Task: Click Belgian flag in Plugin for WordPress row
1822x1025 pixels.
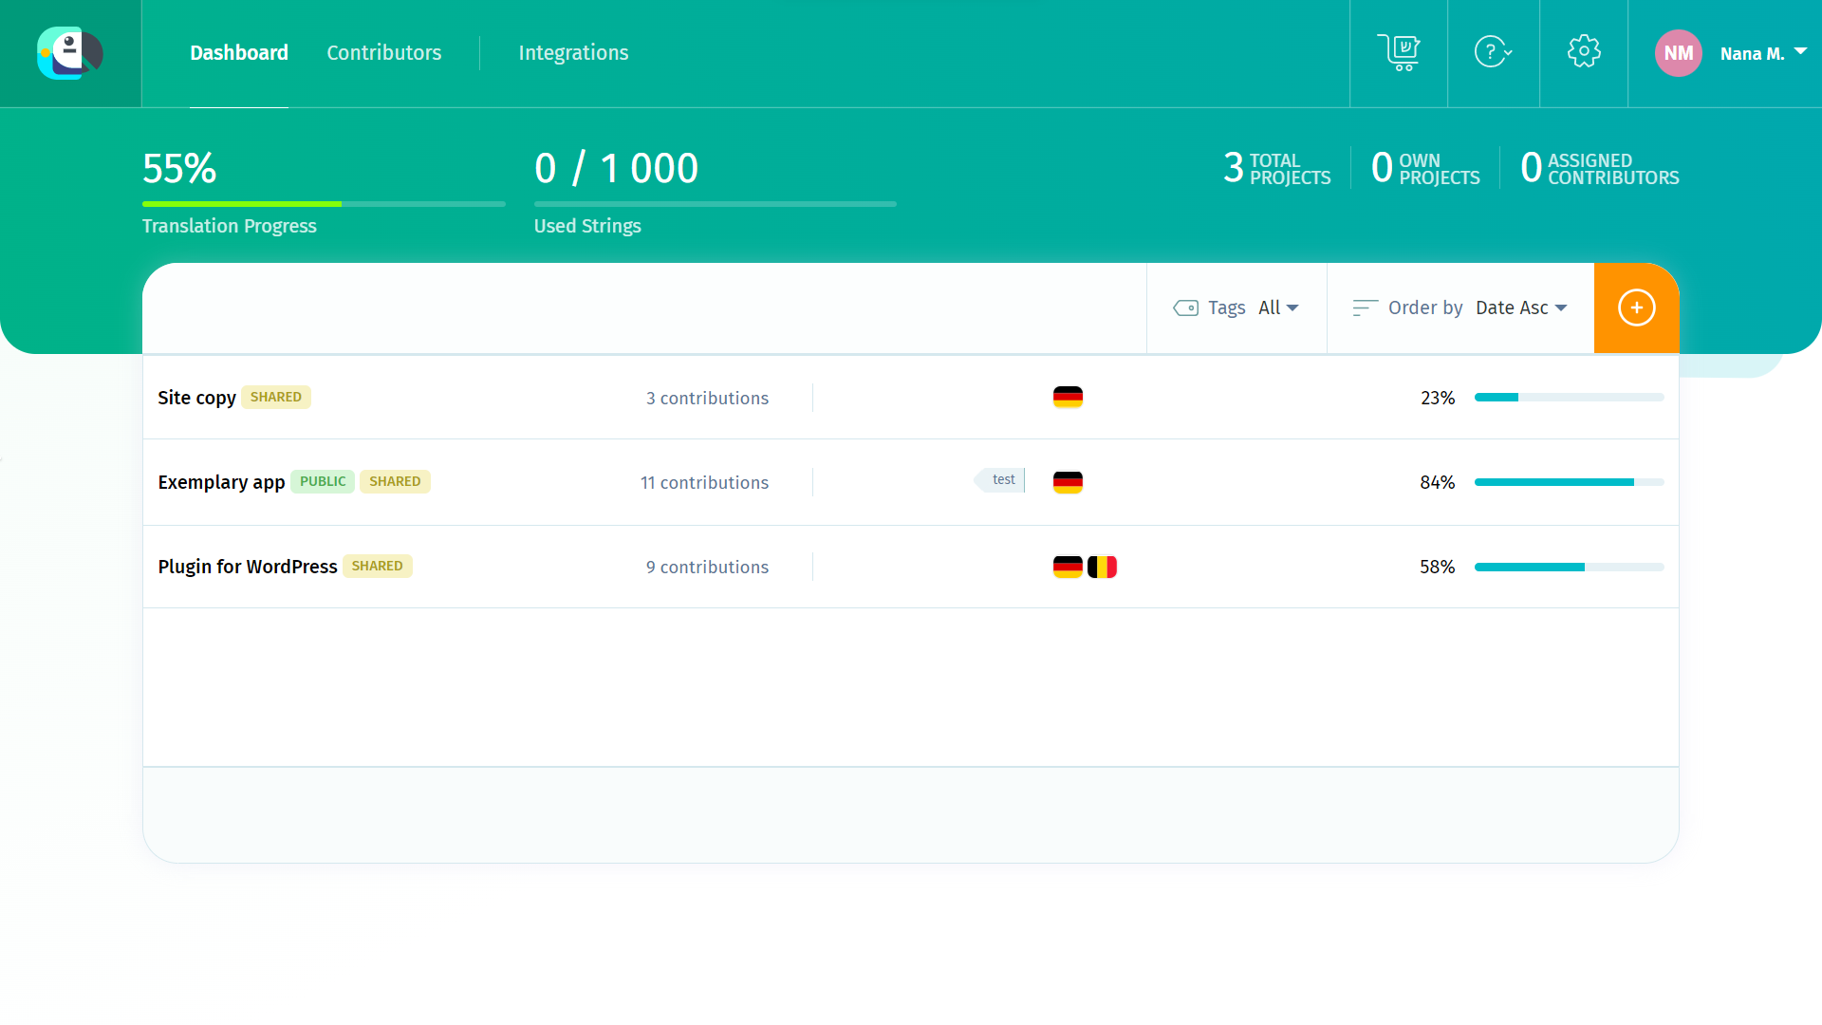Action: pyautogui.click(x=1102, y=567)
